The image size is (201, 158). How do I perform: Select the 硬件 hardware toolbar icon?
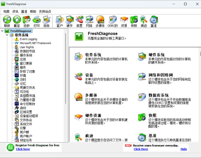[x=70, y=21]
